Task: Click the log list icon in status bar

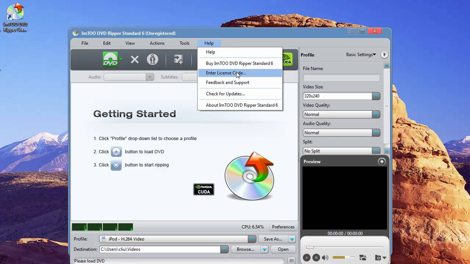Action: pyautogui.click(x=292, y=261)
